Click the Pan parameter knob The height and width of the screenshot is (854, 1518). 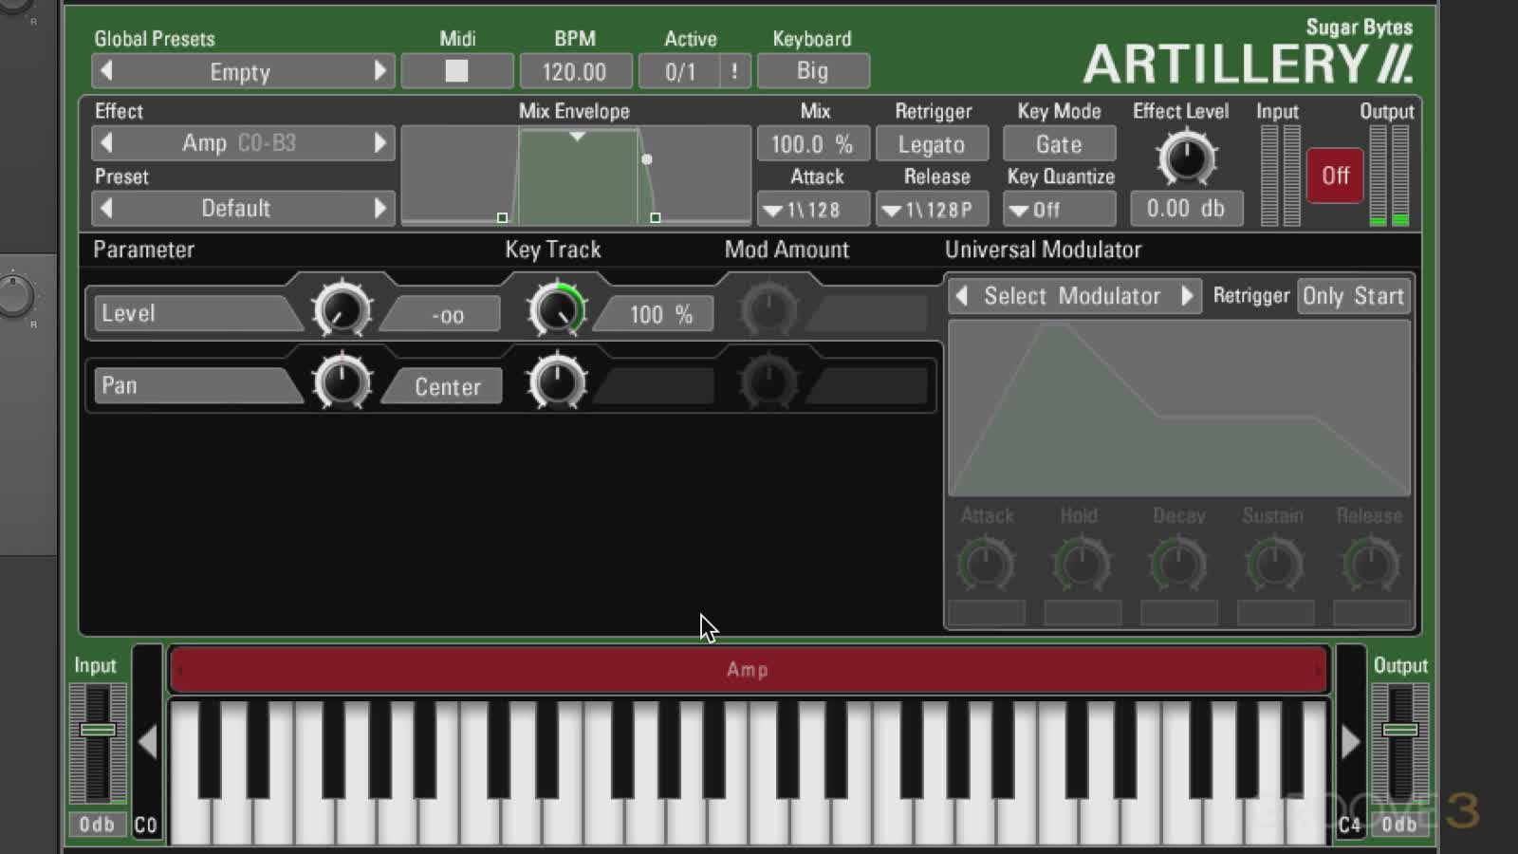pos(342,381)
